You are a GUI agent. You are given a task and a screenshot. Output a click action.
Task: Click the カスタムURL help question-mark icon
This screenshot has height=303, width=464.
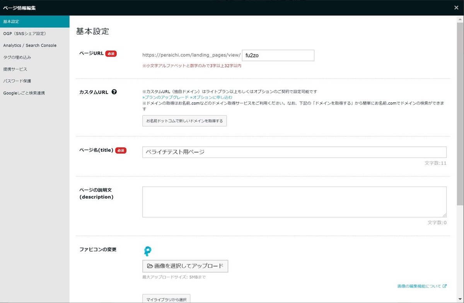click(114, 92)
